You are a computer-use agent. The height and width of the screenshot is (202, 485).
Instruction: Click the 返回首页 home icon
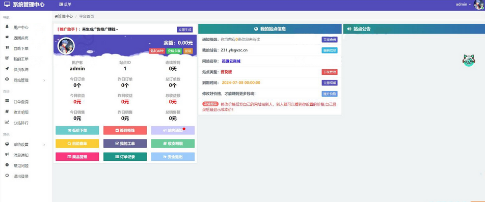tap(7, 37)
